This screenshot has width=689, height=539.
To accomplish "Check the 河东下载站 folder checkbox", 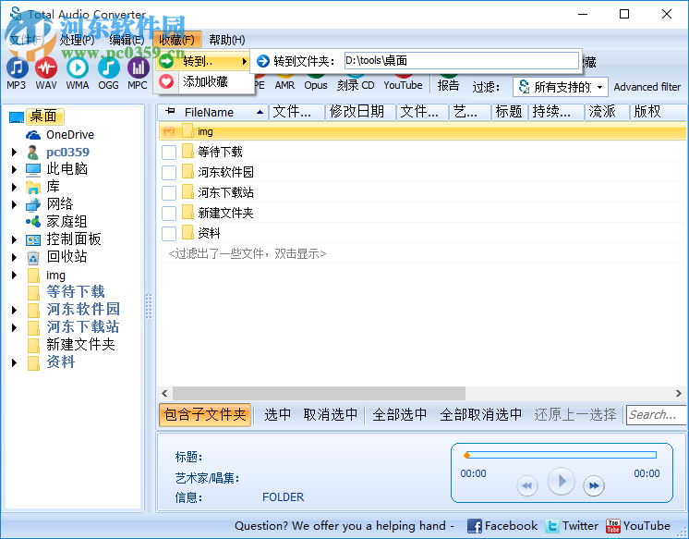I will 169,192.
